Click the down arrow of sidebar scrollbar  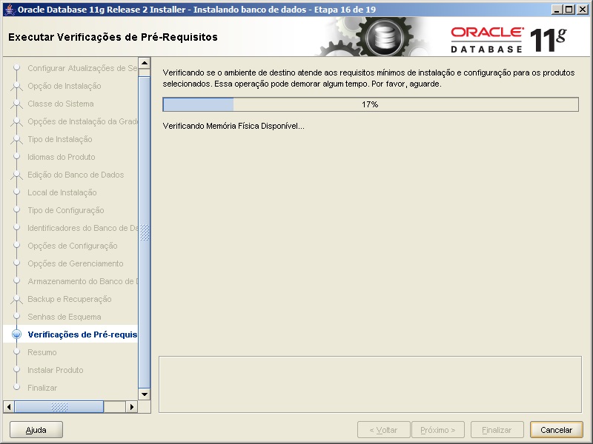coord(145,394)
